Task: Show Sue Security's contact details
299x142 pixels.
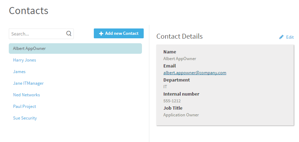Action: [x=25, y=118]
